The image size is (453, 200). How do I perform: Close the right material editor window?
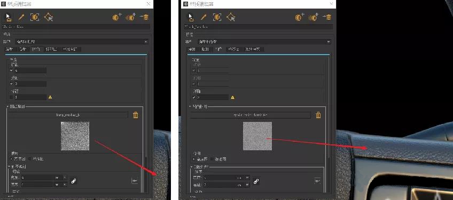pyautogui.click(x=331, y=4)
